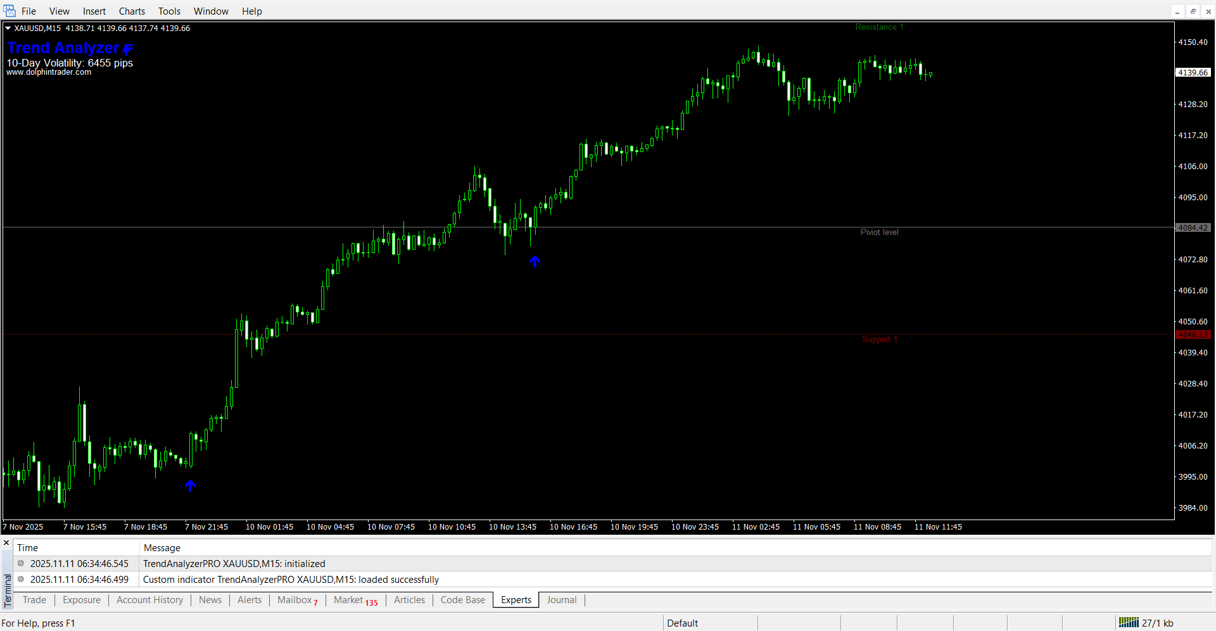
Task: Expand the XAUUSD,M15 chart triangle dropdown
Action: 8,28
